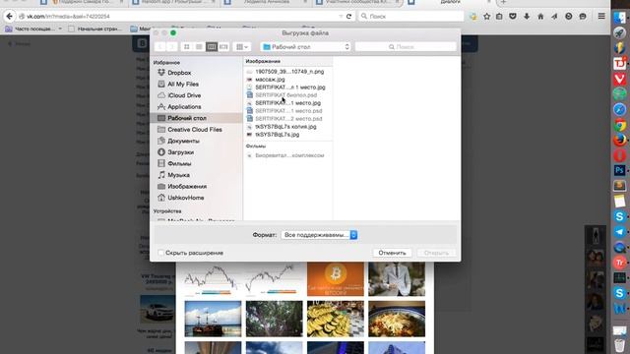Open the Формат file type dropdown

319,235
